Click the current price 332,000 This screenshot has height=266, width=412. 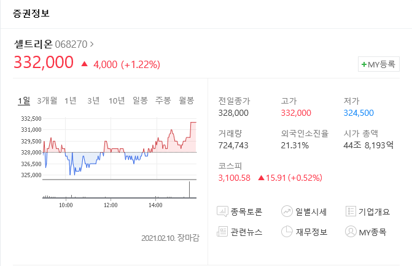tap(44, 62)
